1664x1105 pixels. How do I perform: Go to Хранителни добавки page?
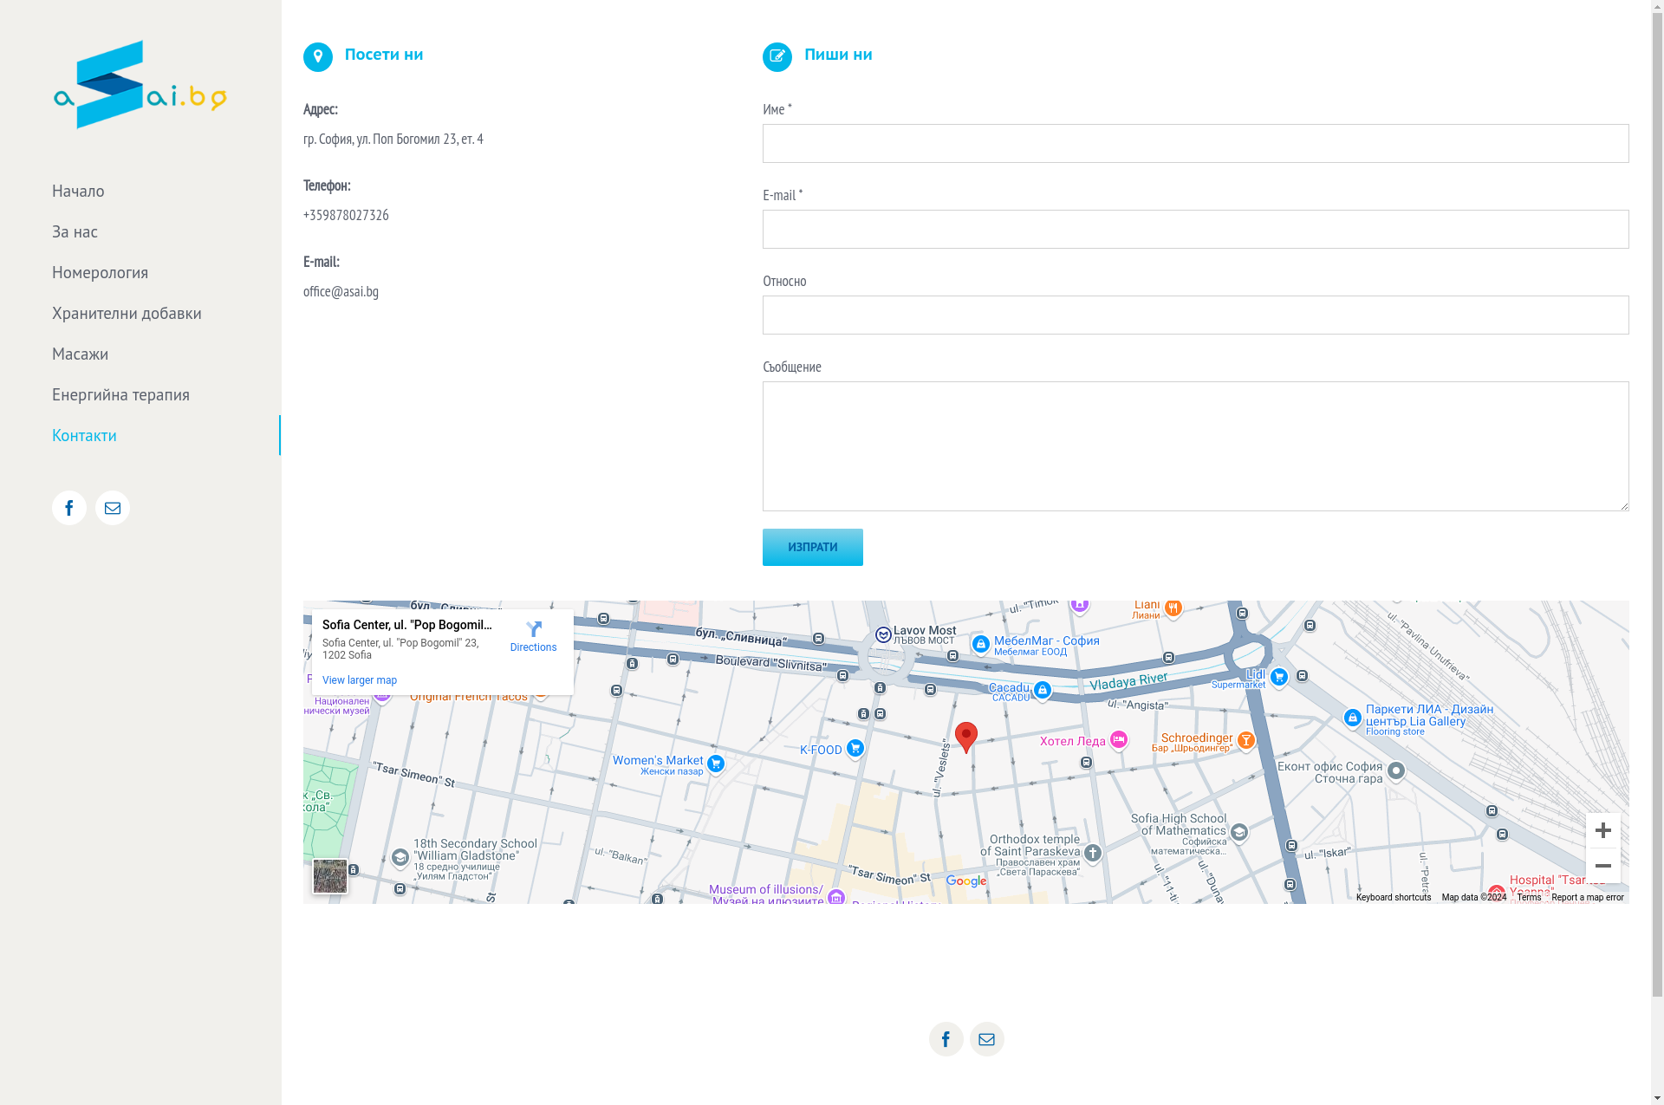tap(127, 314)
